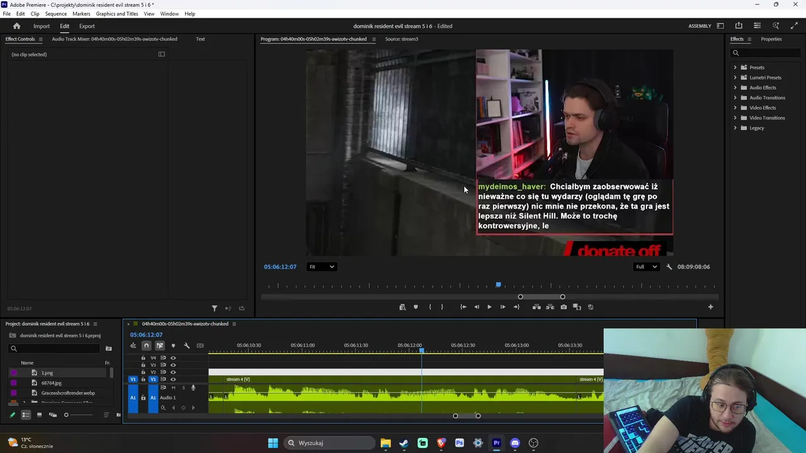806x453 pixels.
Task: Toggle Linked Selection in the timeline
Action: click(160, 345)
